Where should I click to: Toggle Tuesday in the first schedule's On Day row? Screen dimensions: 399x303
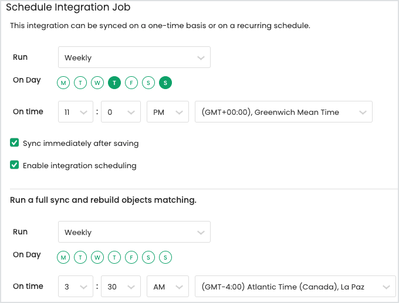tap(80, 83)
